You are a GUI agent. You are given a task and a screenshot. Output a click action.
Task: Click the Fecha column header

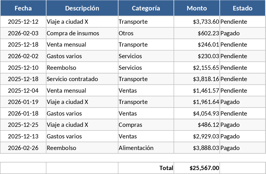click(23, 8)
